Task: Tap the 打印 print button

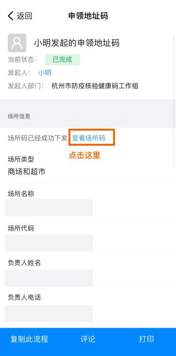Action: pyautogui.click(x=146, y=339)
